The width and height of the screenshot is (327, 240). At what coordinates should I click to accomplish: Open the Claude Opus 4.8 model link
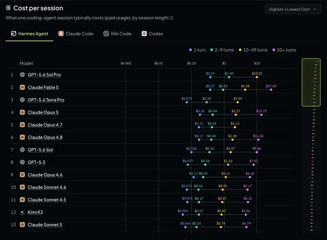coord(45,137)
